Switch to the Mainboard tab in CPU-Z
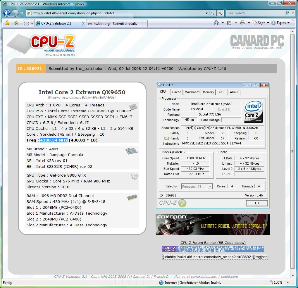This screenshot has height=288, width=298. pos(192,92)
